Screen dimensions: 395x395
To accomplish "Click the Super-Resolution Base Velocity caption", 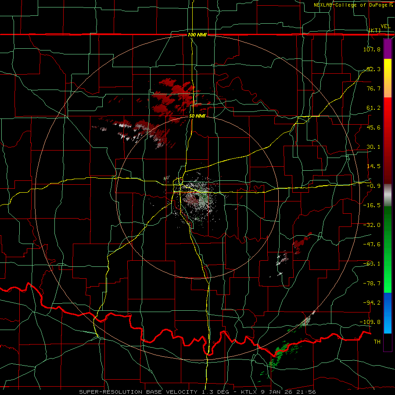I will pyautogui.click(x=197, y=392).
